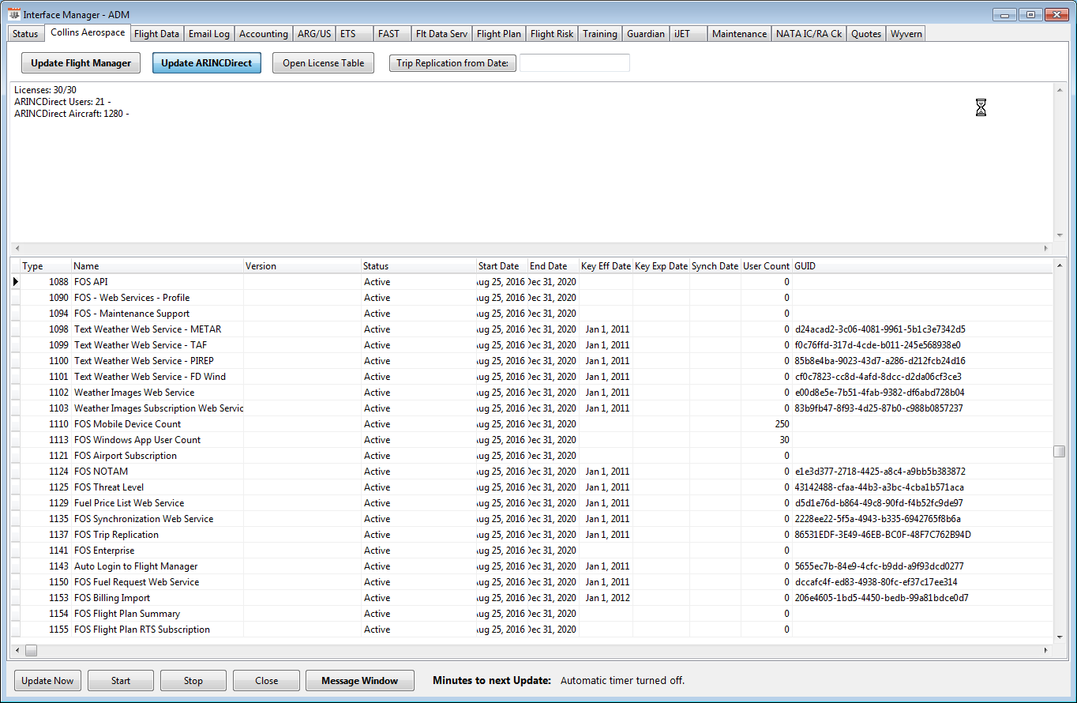Screen dimensions: 1077x703
Task: Switch to the Status tab
Action: coord(25,34)
